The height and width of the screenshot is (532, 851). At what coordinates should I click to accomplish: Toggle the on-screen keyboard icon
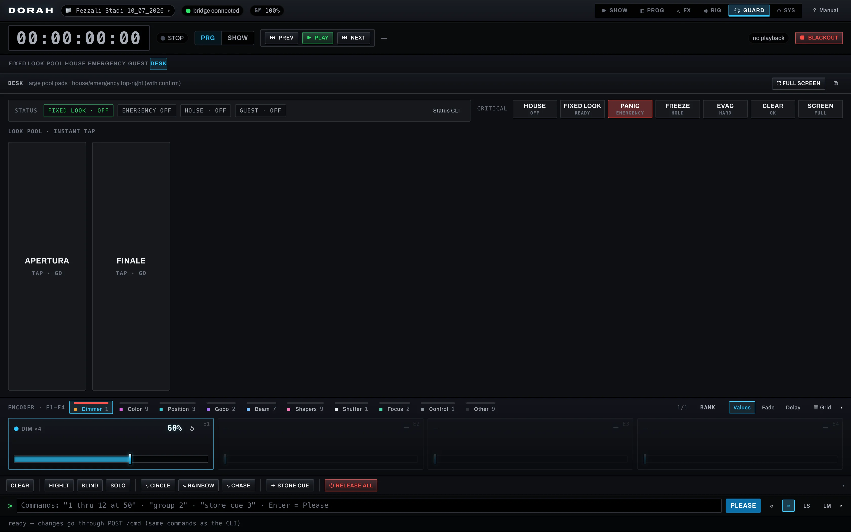[x=788, y=506]
